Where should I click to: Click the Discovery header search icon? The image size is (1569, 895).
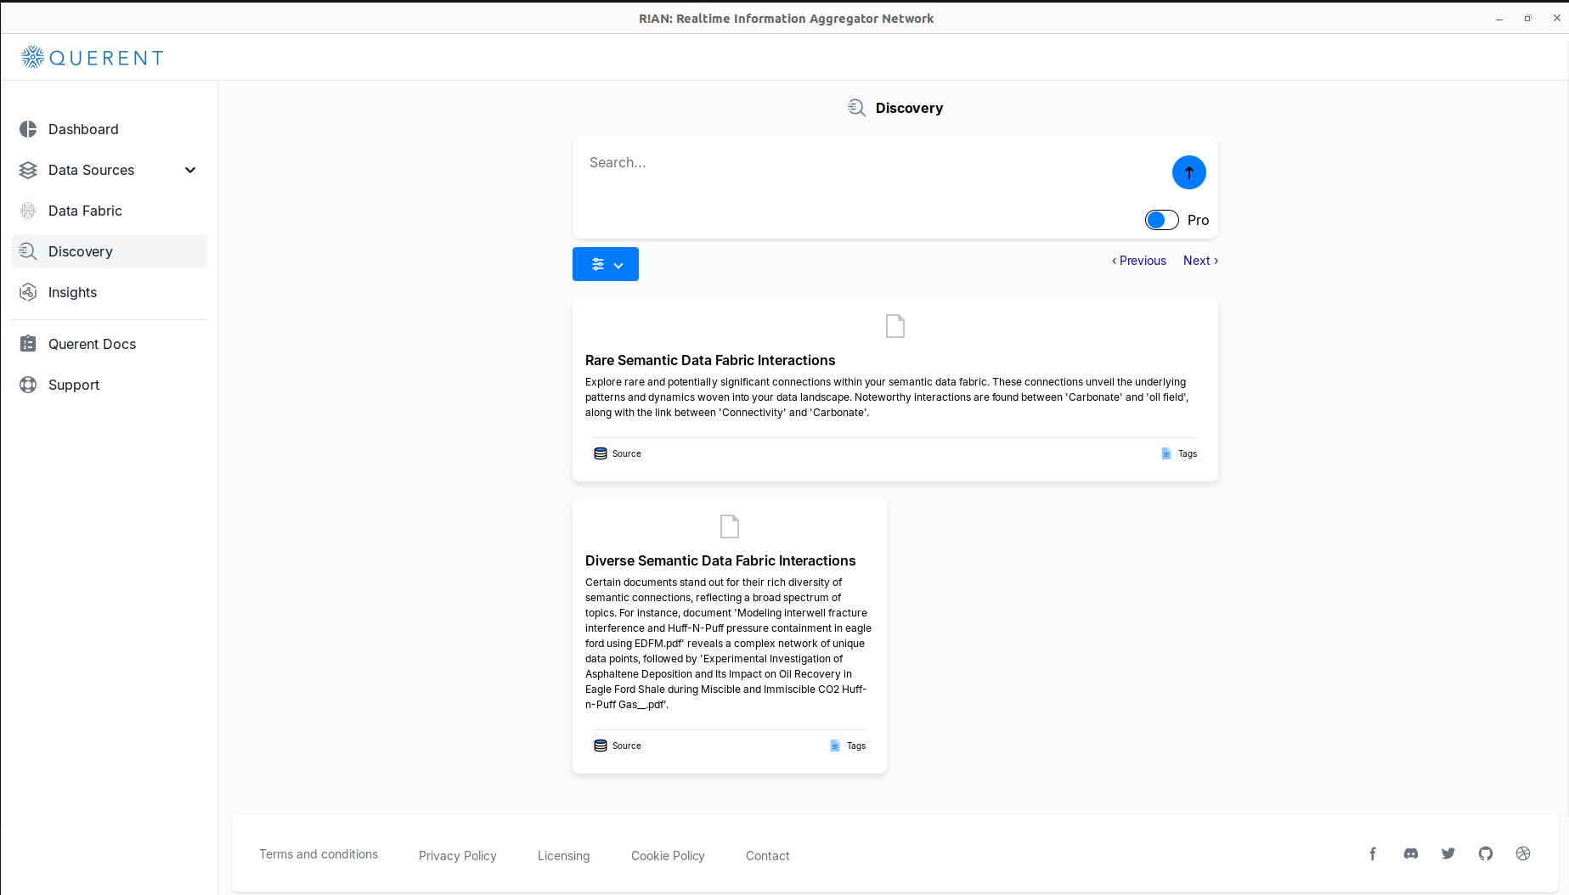click(856, 108)
